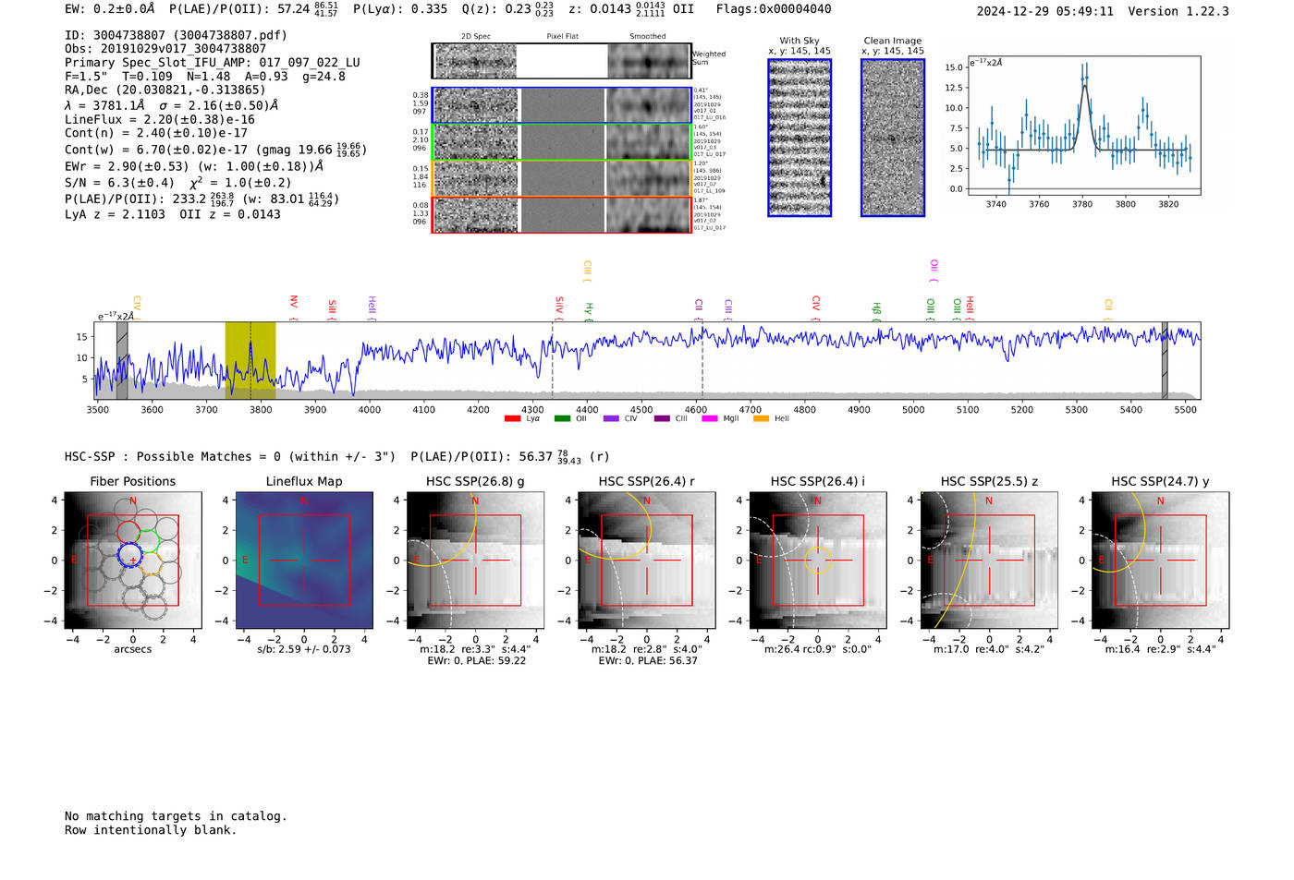Click the Version 1.22.3 text
This screenshot has width=1294, height=880.
1178,11
